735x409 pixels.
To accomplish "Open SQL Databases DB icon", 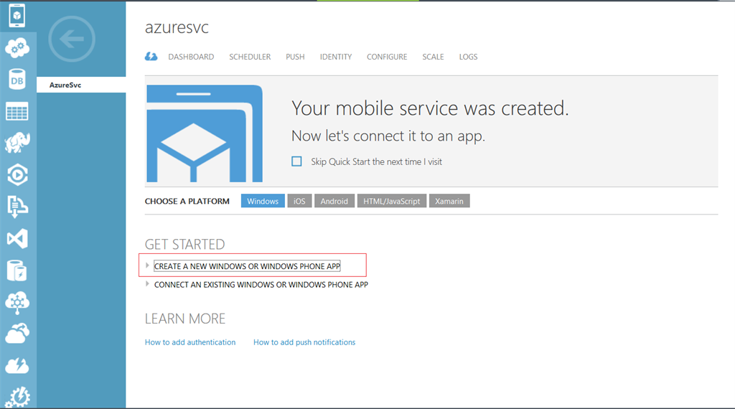I will 17,80.
